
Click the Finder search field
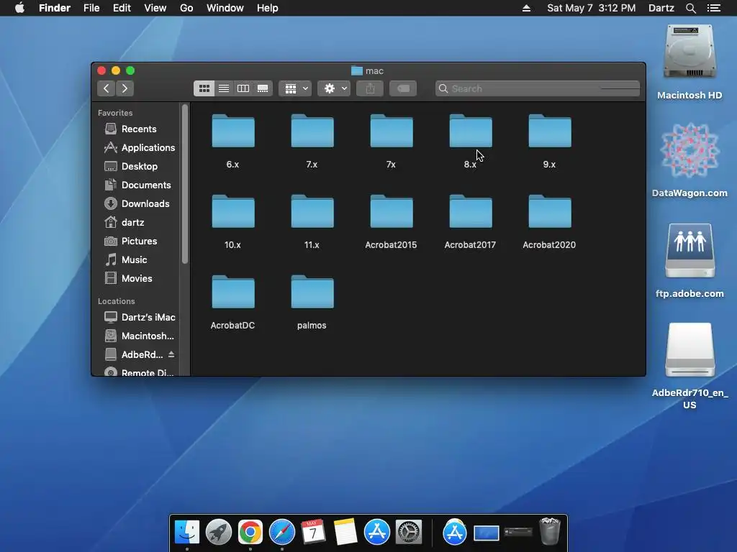tap(537, 88)
